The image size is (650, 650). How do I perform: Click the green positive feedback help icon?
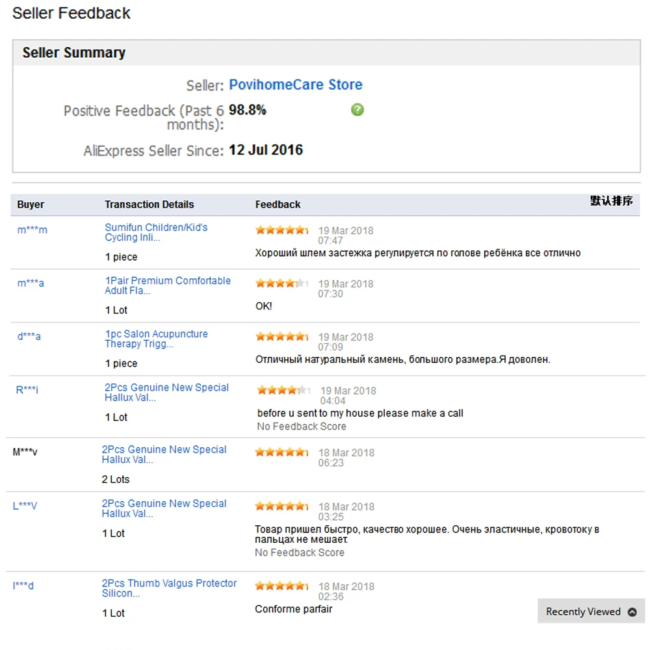click(x=357, y=110)
